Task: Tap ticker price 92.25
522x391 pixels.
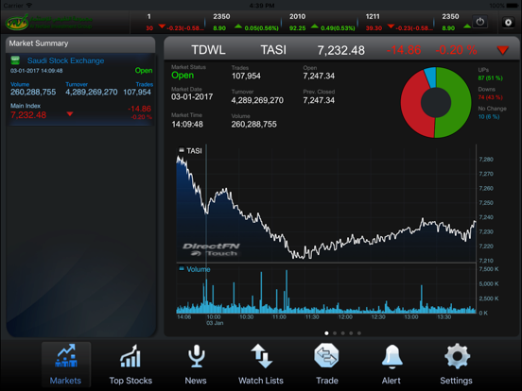Action: 297,28
